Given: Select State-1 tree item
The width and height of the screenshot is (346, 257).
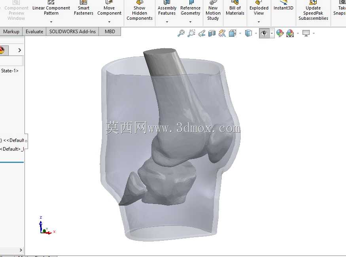Looking at the screenshot, I should (x=9, y=71).
